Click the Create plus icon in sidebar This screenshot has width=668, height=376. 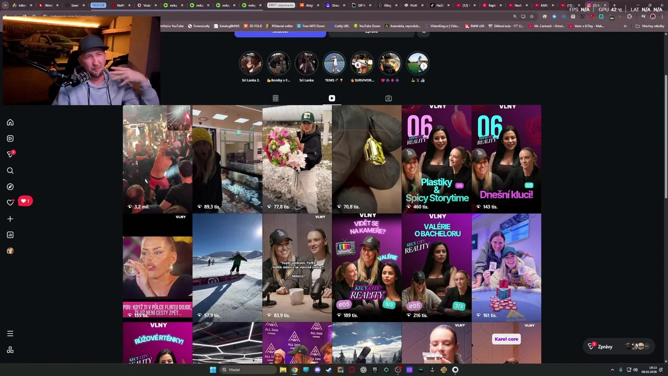tap(10, 219)
